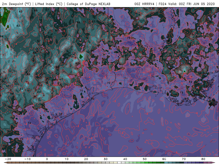Click the '10' color bar label
The image size is (219, 164).
(67, 159)
